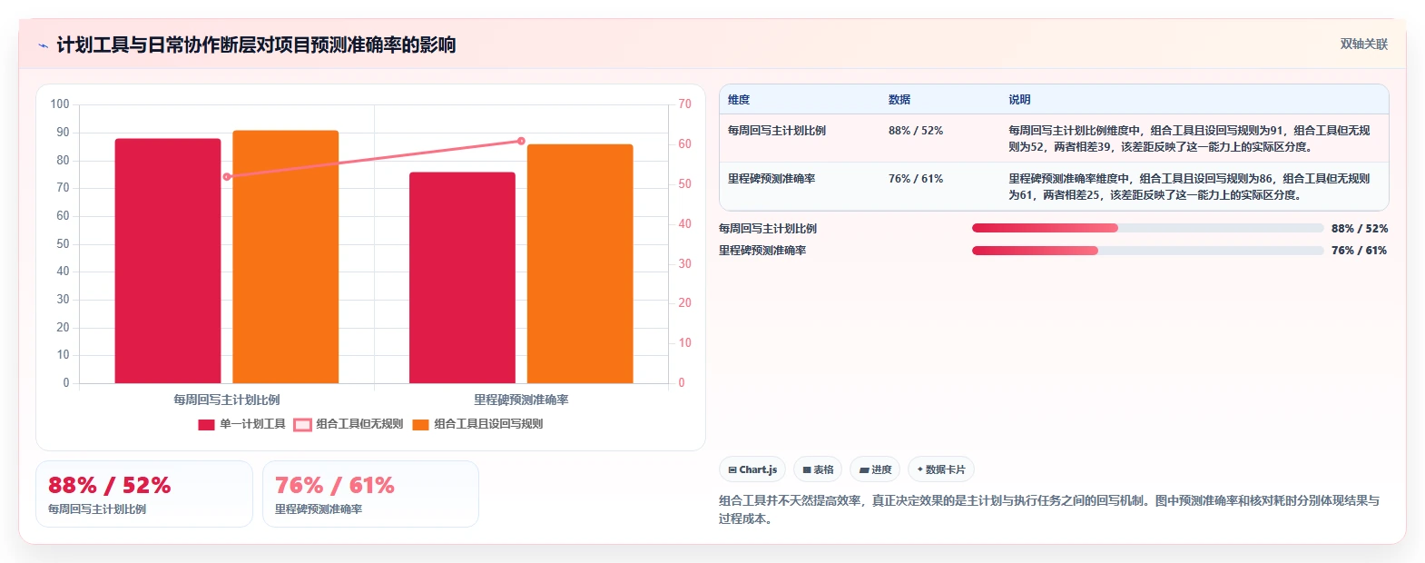Select the 表格 tag chip
Image resolution: width=1425 pixels, height=563 pixels.
coord(818,469)
